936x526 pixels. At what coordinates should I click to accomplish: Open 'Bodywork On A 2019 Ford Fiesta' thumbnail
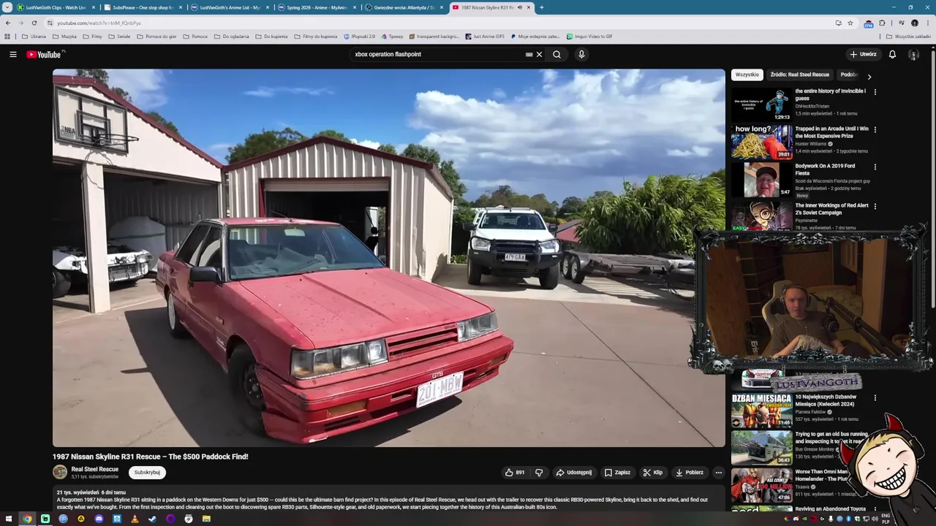click(761, 180)
